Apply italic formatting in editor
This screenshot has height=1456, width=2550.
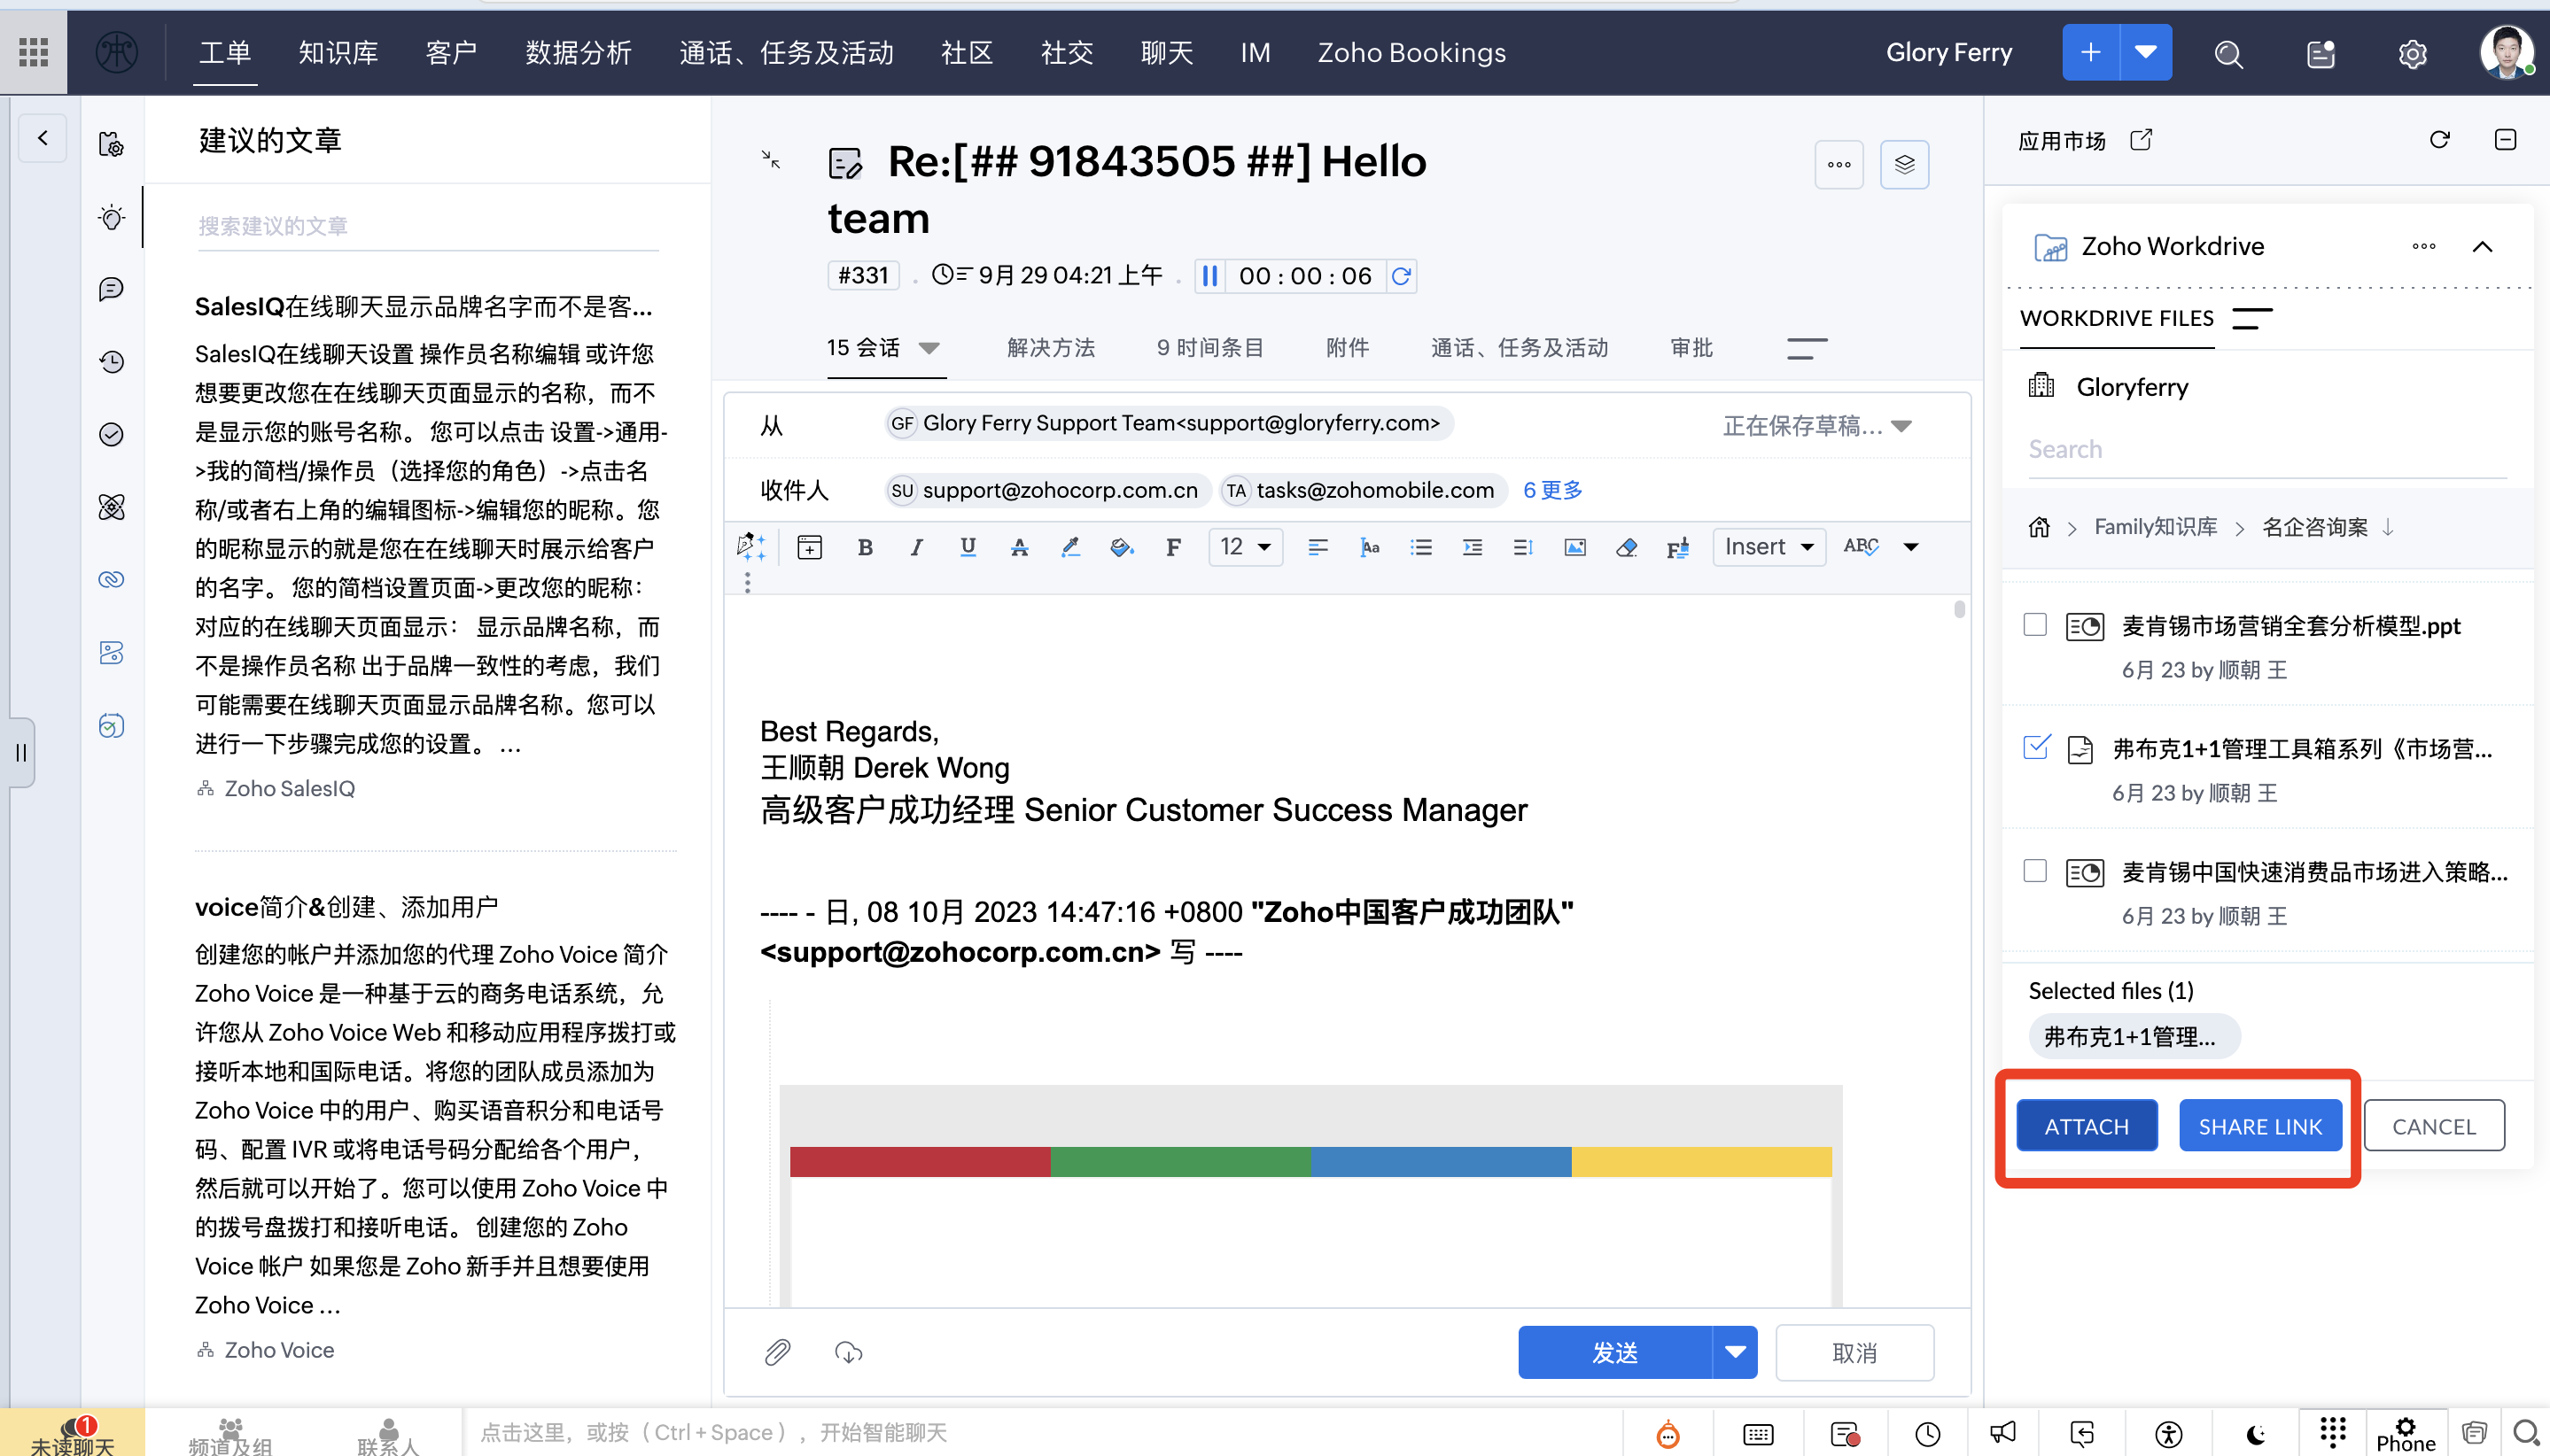916,547
